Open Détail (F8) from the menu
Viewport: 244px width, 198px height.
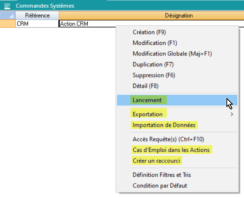coord(145,86)
